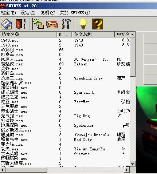
Task: Click the Mad City English name
Action: click(83, 139)
